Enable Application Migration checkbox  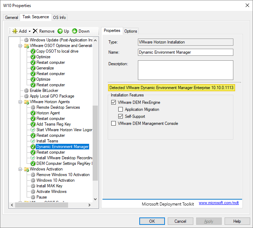[x=120, y=109]
